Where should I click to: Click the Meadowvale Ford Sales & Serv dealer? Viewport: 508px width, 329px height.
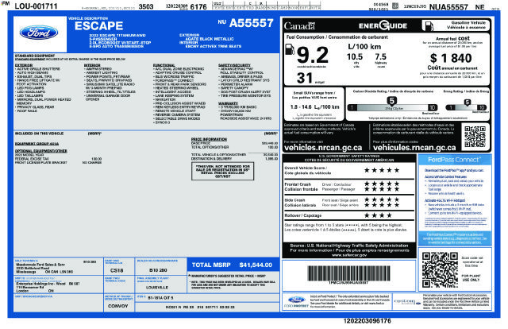40,265
